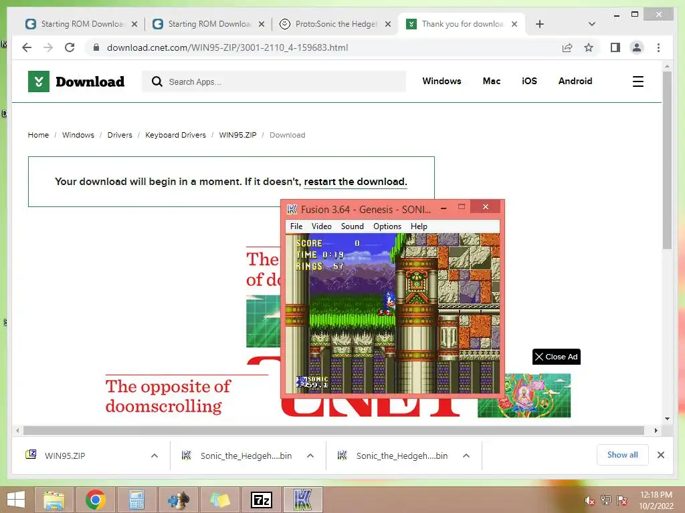This screenshot has height=513, width=685.
Task: Click the share page icon in address bar
Action: (567, 47)
